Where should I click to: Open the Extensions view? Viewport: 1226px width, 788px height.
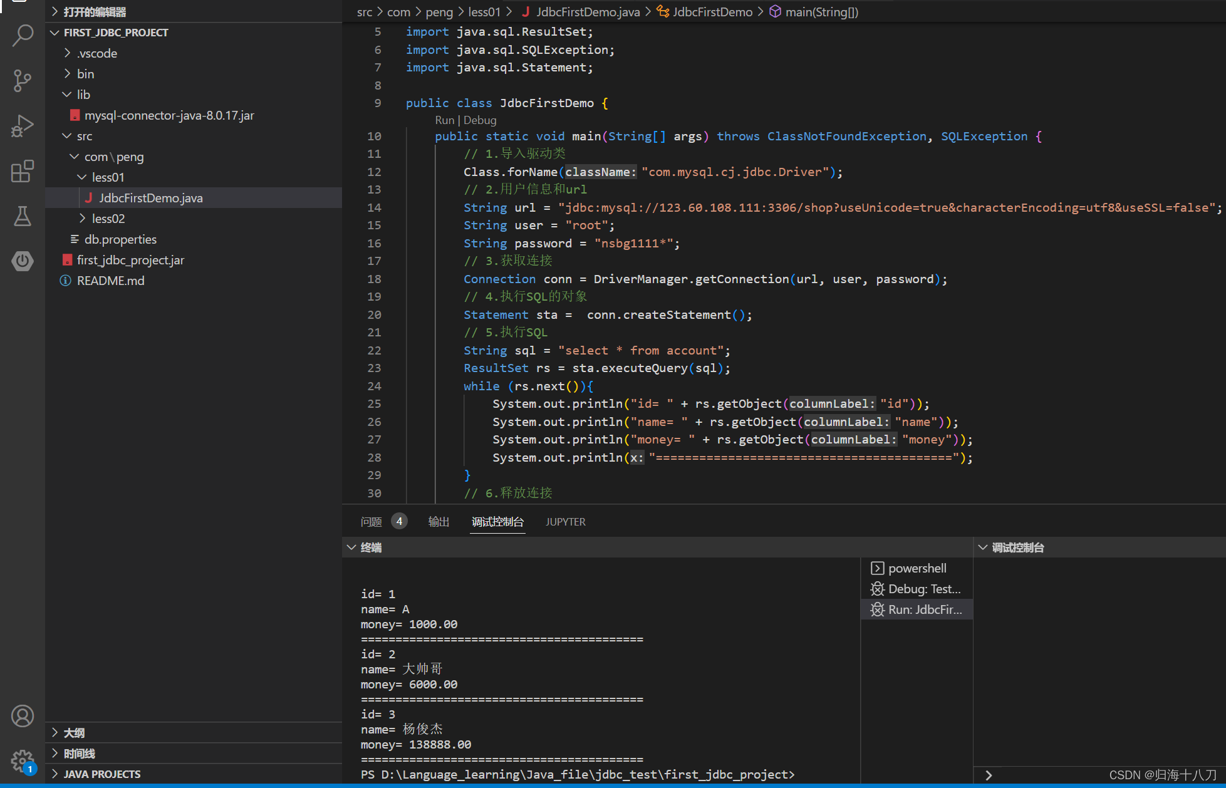tap(23, 171)
